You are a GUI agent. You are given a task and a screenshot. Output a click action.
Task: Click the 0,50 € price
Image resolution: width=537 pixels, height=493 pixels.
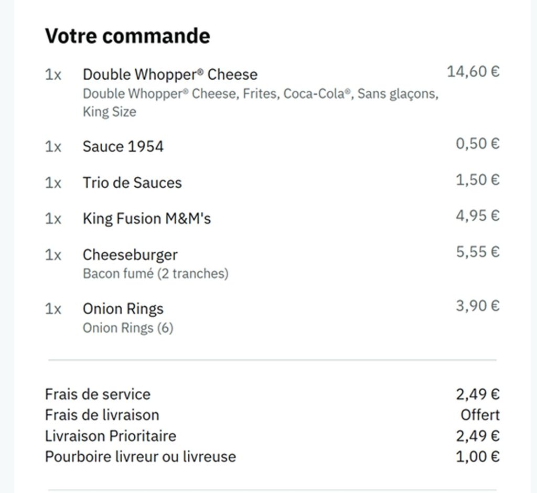click(477, 144)
